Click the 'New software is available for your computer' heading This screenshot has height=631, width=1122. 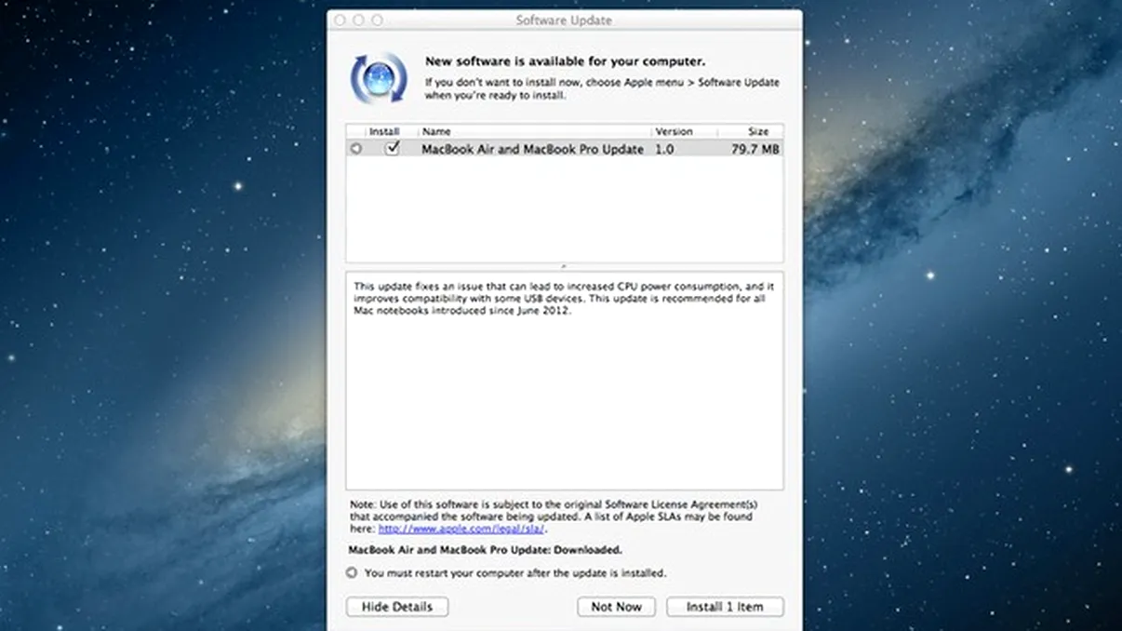point(565,61)
